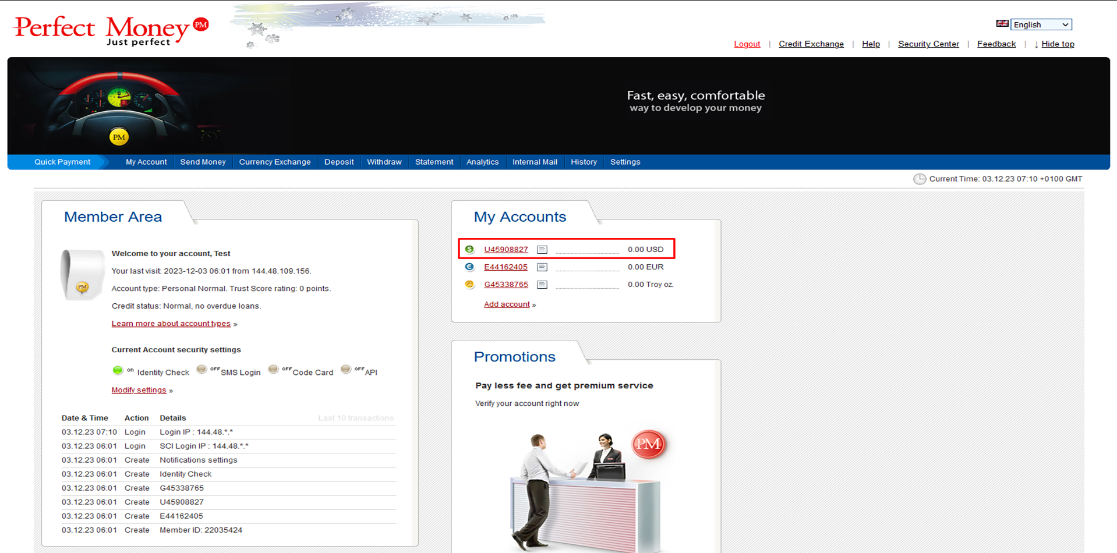Viewport: 1117px width, 553px height.
Task: Open the Statement menu item
Action: coord(434,162)
